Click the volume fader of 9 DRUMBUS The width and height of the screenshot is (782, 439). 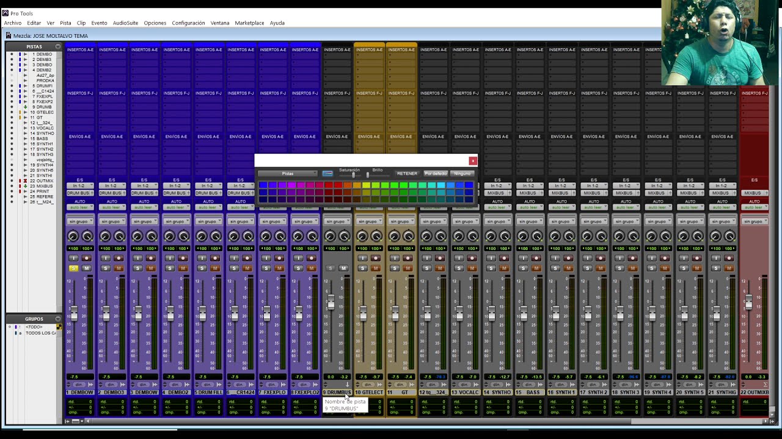coord(331,302)
